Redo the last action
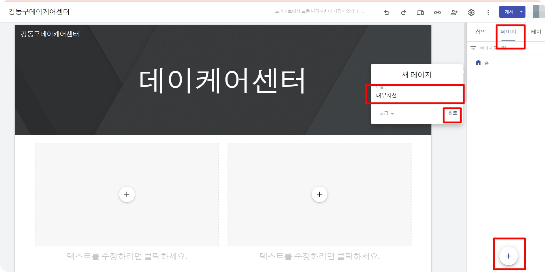The width and height of the screenshot is (545, 272). click(403, 12)
